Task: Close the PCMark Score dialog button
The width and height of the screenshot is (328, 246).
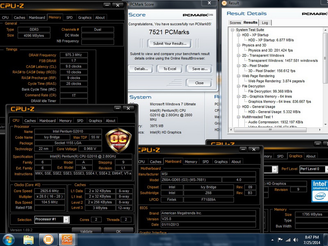Action: coord(199,83)
